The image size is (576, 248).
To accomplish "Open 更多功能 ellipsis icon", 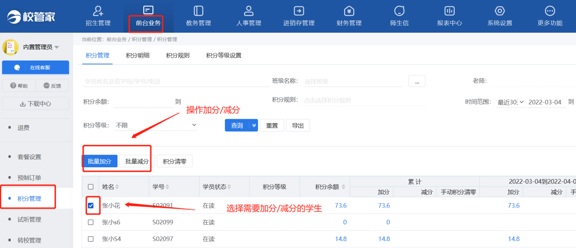I will 550,11.
